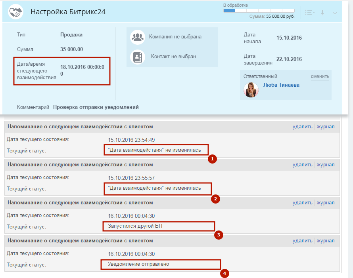Click the Ответственный label

click(x=260, y=76)
